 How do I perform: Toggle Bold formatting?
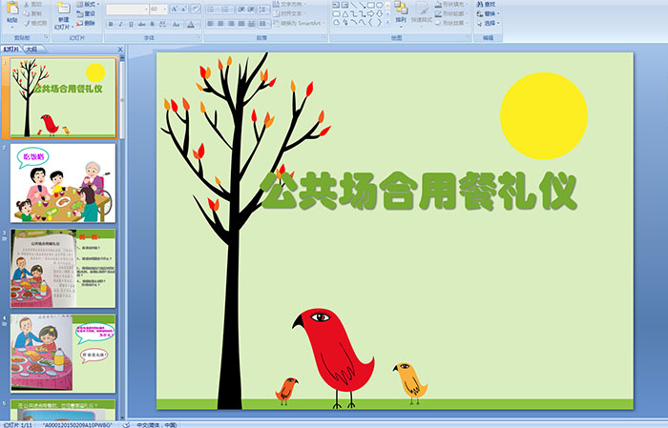(x=111, y=23)
